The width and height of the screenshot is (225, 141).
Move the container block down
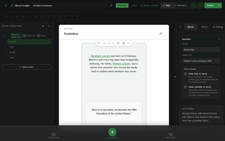(x=104, y=43)
